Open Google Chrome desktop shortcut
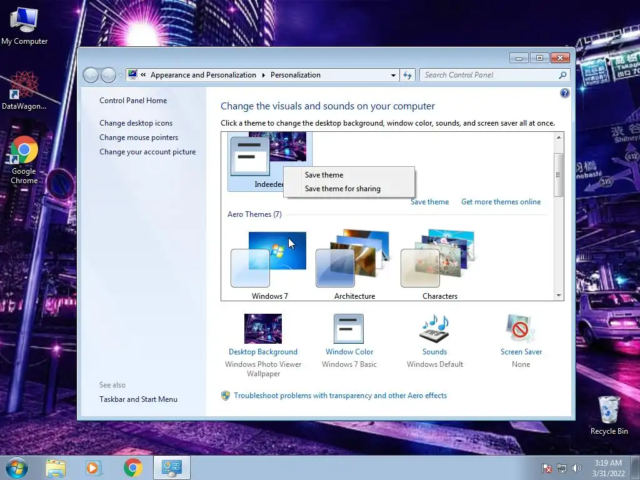The height and width of the screenshot is (480, 640). [x=24, y=160]
